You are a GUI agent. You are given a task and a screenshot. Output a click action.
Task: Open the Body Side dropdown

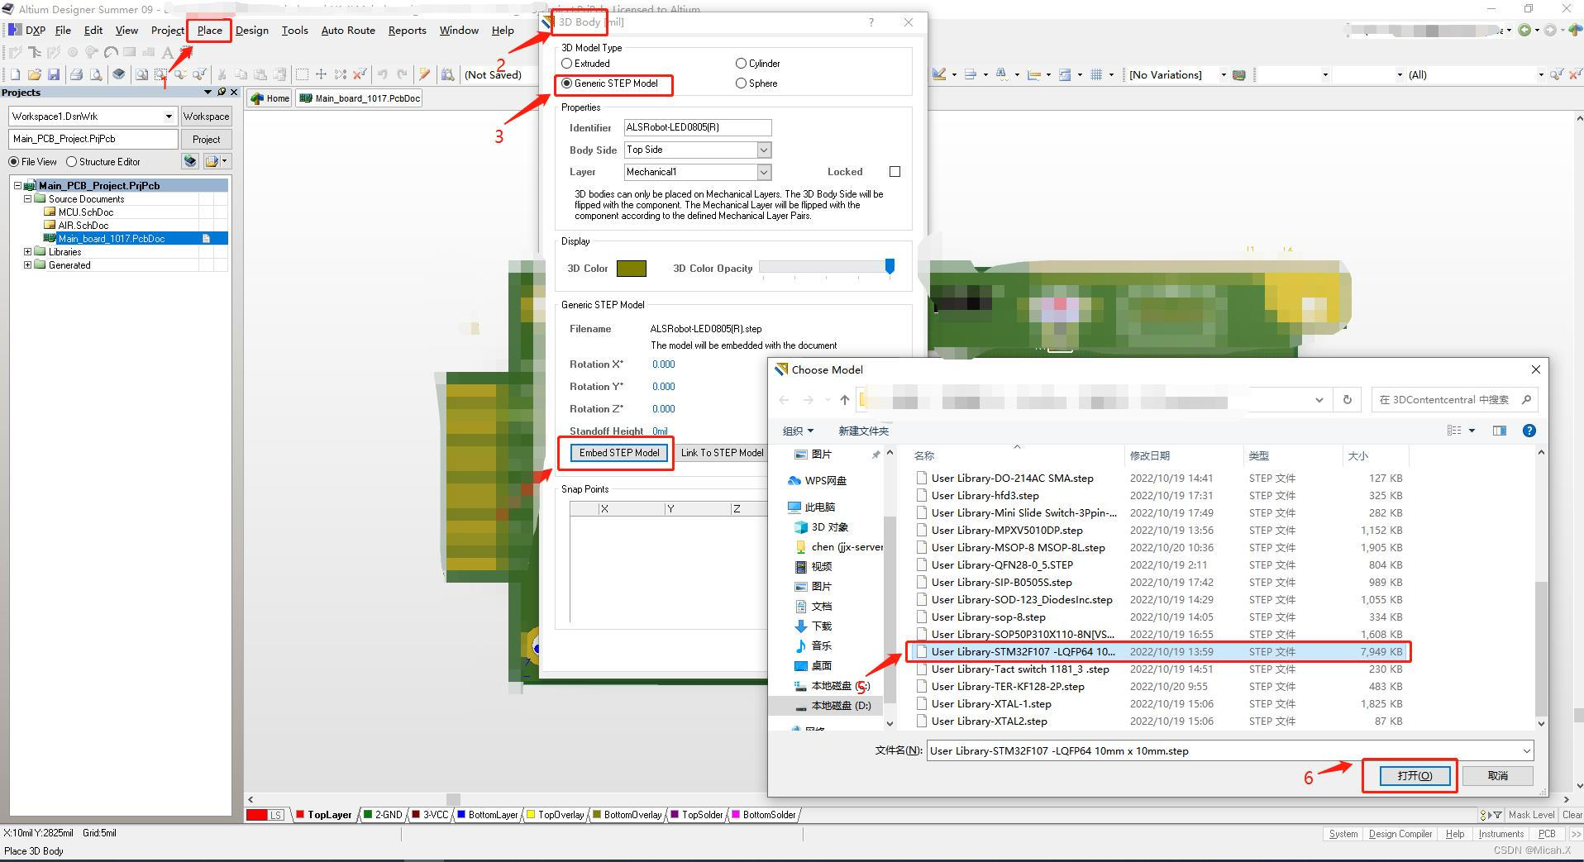point(764,150)
